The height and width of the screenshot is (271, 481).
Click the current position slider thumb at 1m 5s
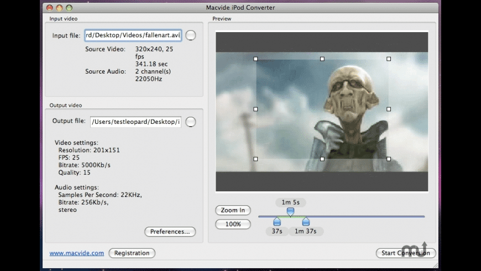click(290, 211)
